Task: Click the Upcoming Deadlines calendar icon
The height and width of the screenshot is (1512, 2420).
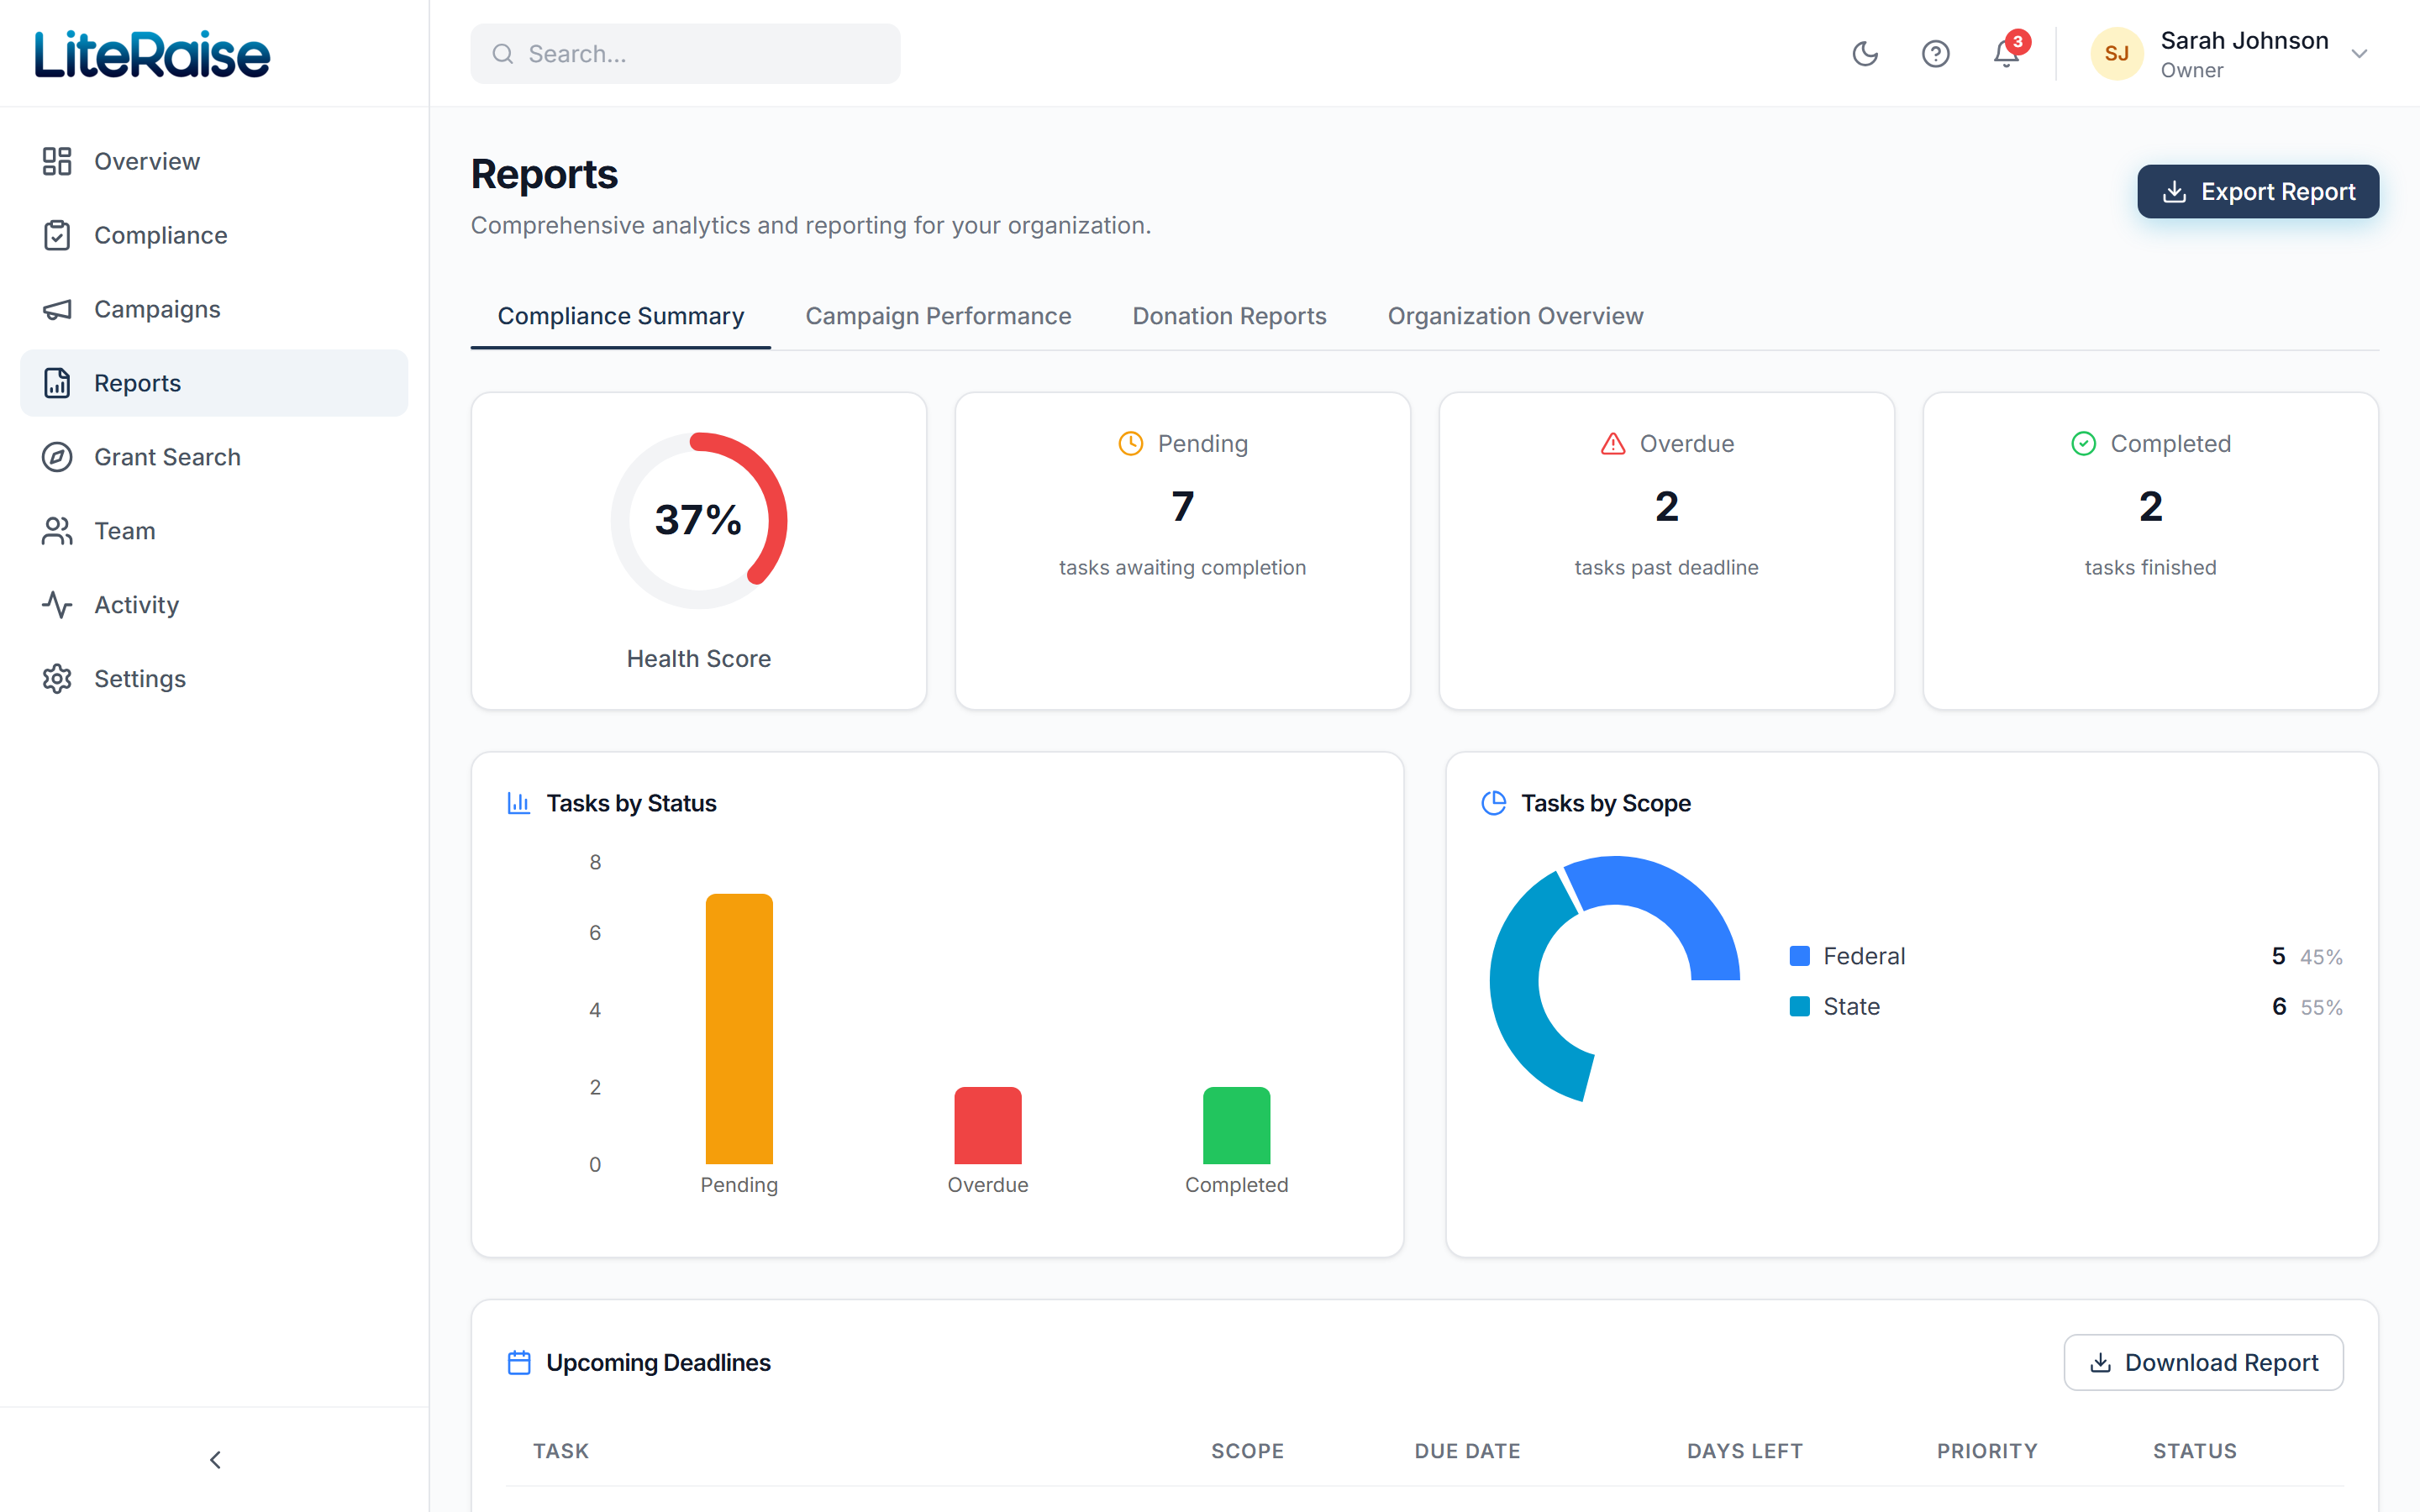Action: point(519,1362)
